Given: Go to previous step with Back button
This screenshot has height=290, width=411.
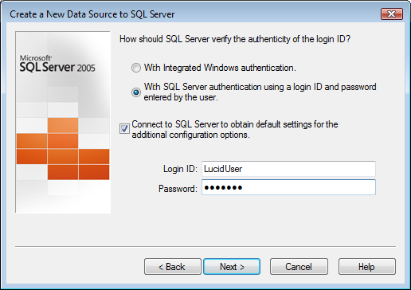Looking at the screenshot, I should pos(173,267).
